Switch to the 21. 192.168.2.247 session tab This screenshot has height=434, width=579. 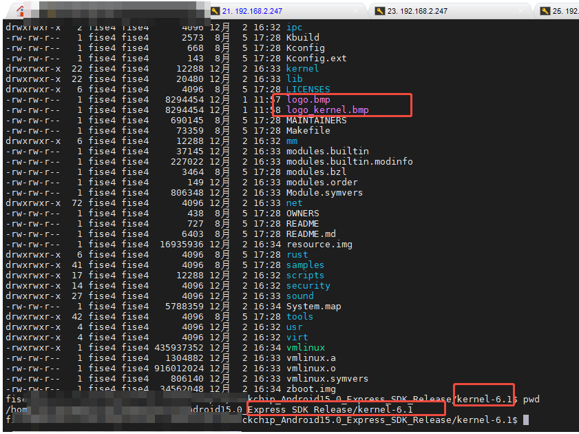coord(252,11)
